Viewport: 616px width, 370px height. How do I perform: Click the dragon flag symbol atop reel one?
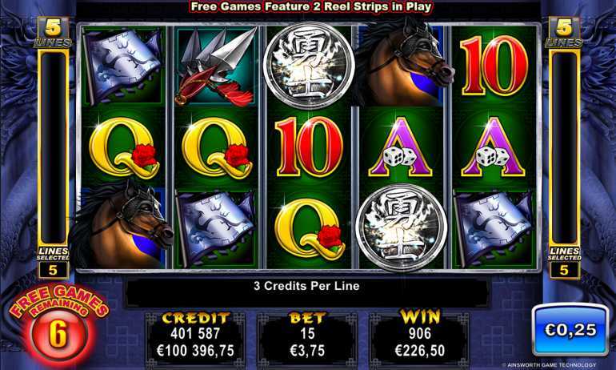(x=122, y=66)
